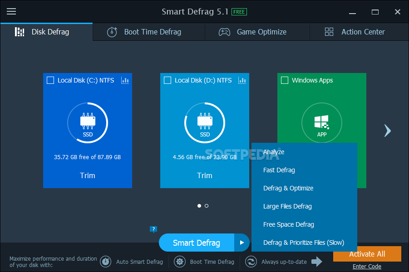This screenshot has height=272, width=409.
Task: Click the Auto Smart Defrag label
Action: (139, 262)
